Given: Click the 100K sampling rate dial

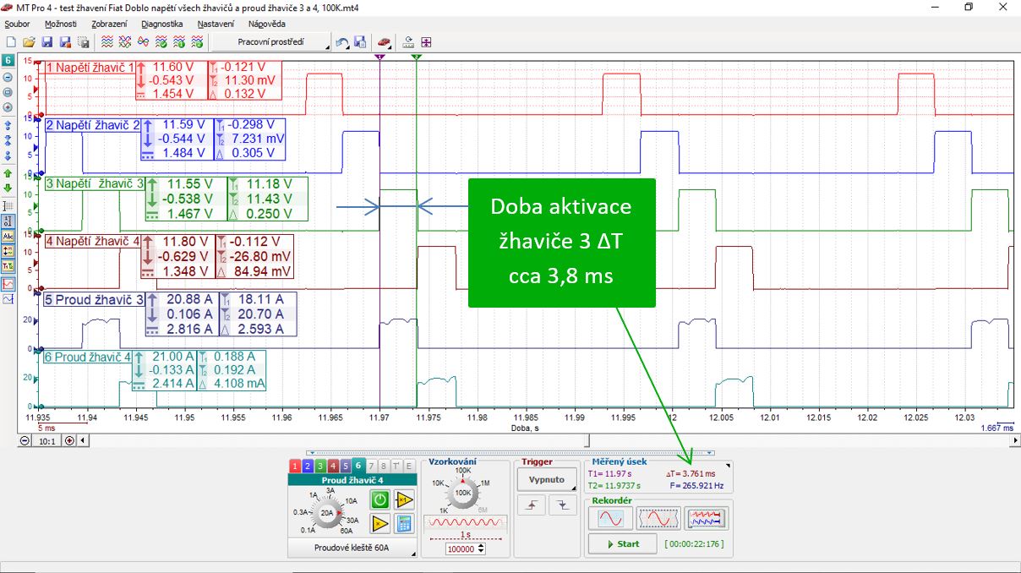Looking at the screenshot, I should click(x=463, y=492).
